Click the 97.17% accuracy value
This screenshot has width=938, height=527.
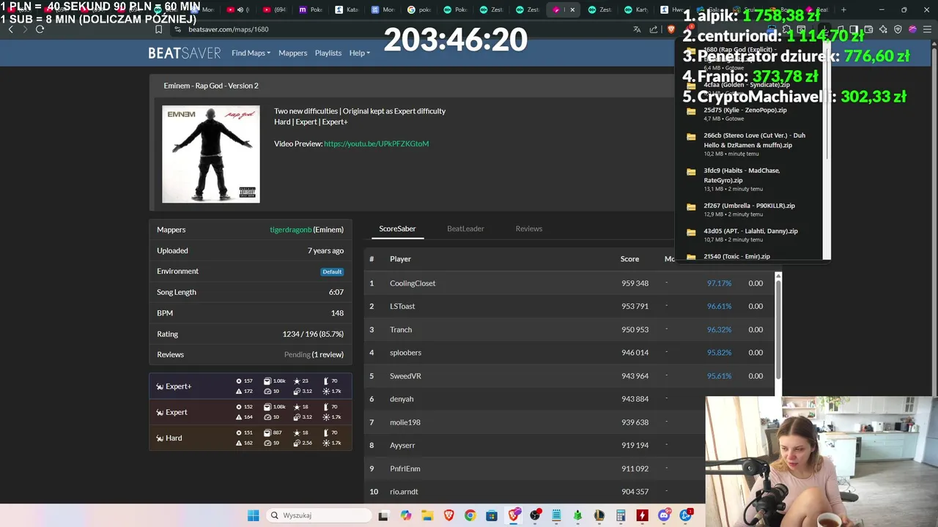pyautogui.click(x=719, y=283)
